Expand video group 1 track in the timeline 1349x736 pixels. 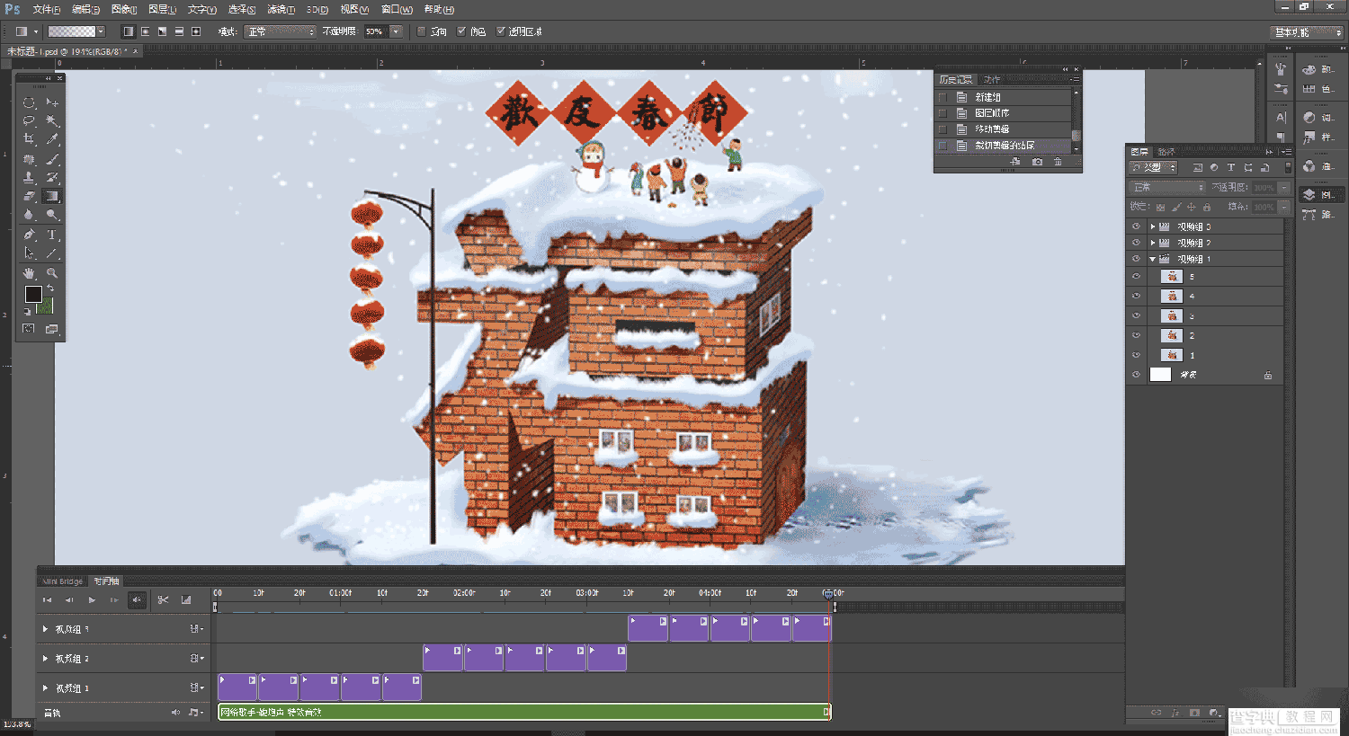pyautogui.click(x=45, y=688)
